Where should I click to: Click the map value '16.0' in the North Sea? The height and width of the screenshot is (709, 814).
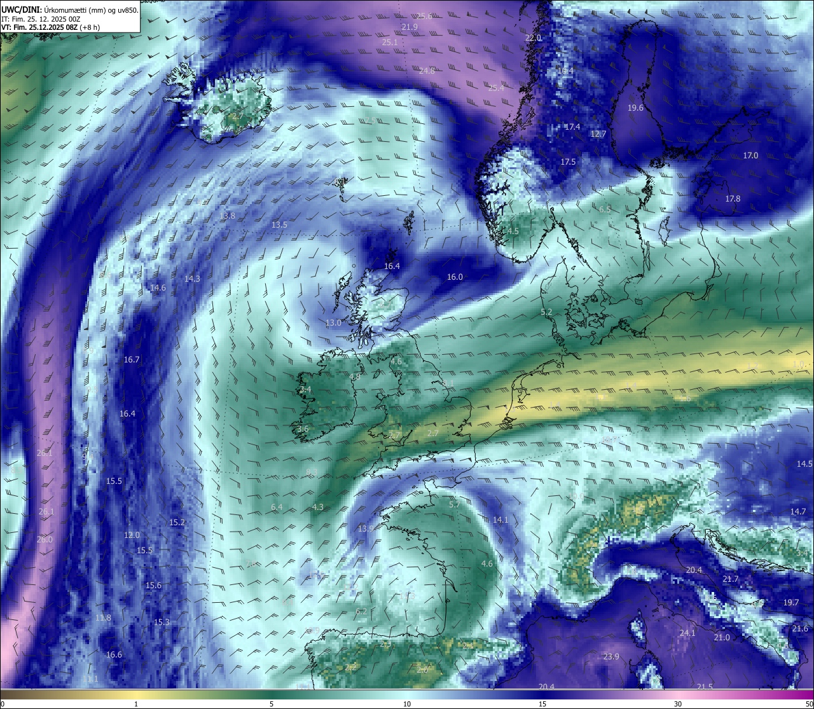point(455,277)
